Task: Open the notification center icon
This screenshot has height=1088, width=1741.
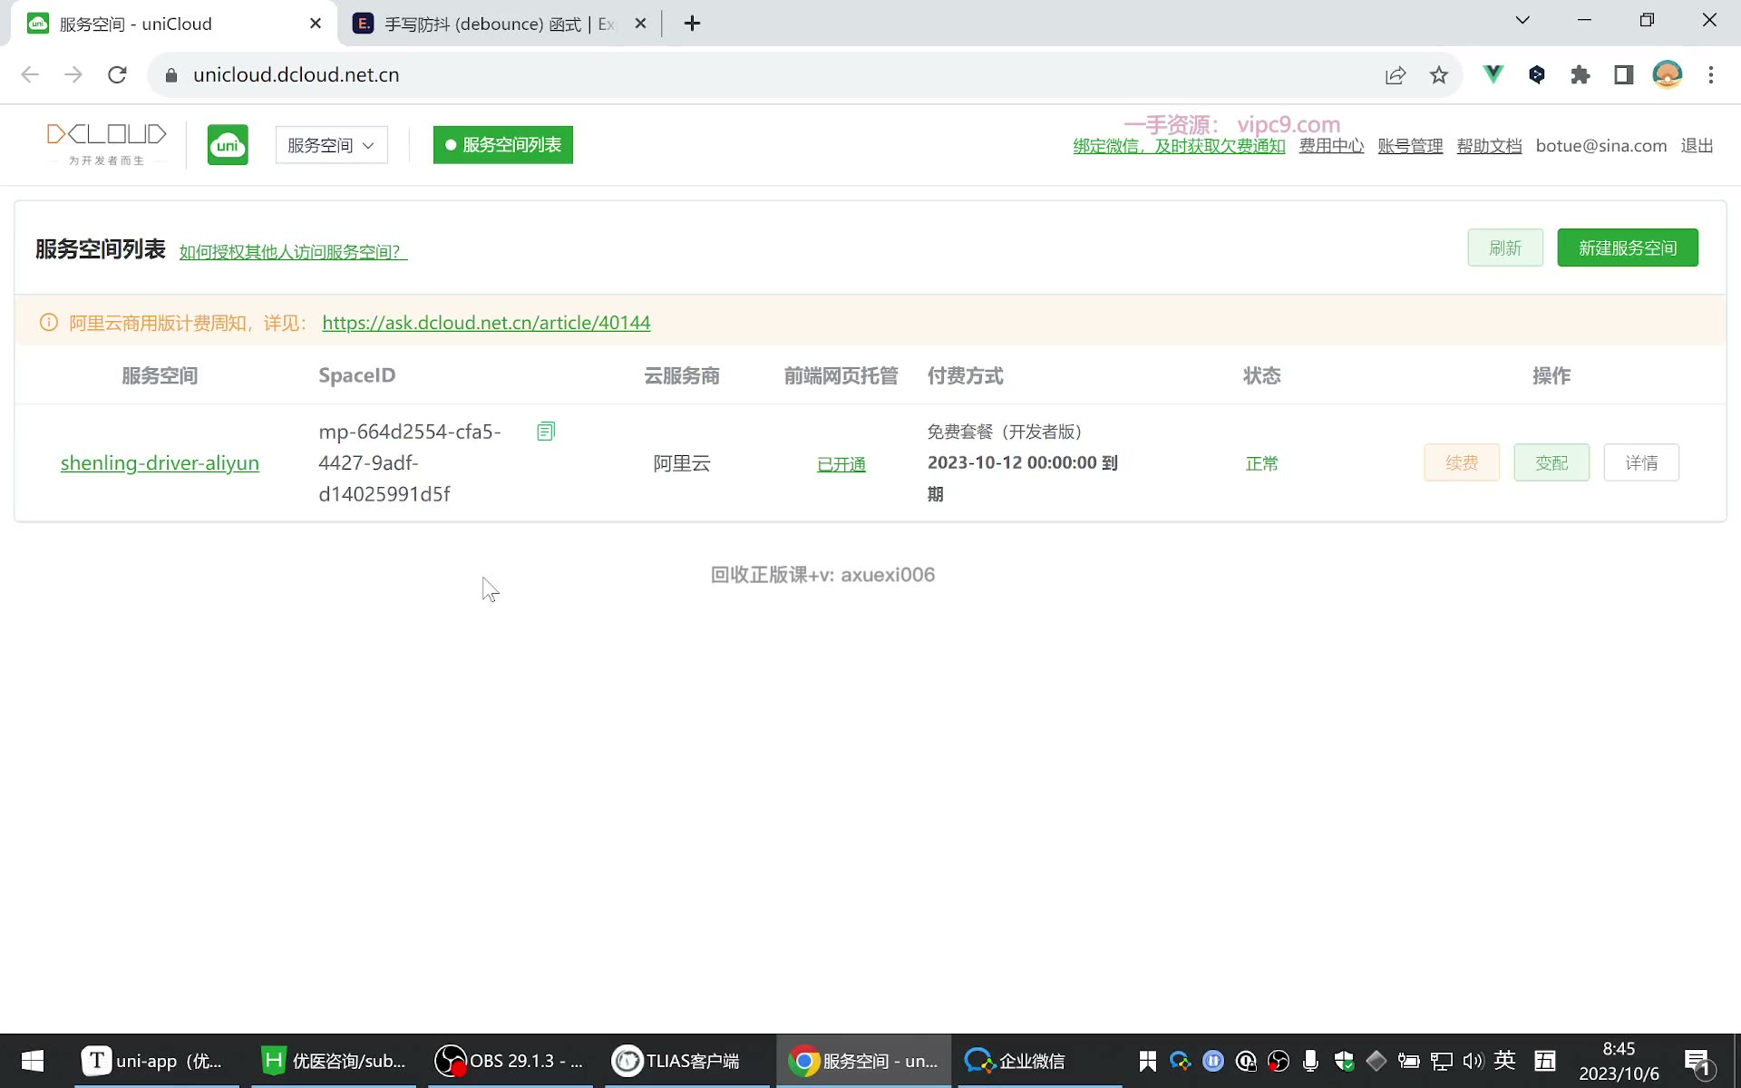Action: (1697, 1061)
